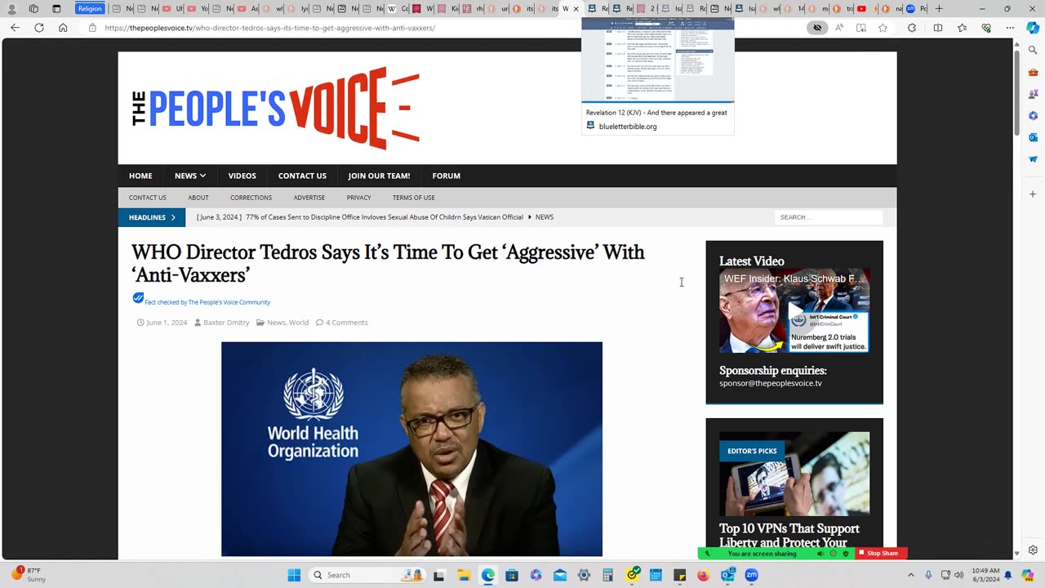
Task: Open Zoom from taskbar
Action: click(751, 575)
